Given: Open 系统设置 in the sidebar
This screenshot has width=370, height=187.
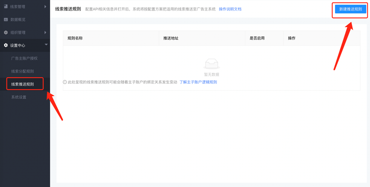Looking at the screenshot, I should (19, 97).
